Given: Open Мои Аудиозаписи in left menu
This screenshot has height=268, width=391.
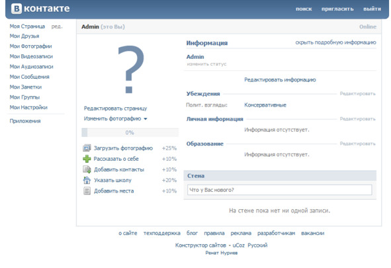Looking at the screenshot, I should click(31, 67).
